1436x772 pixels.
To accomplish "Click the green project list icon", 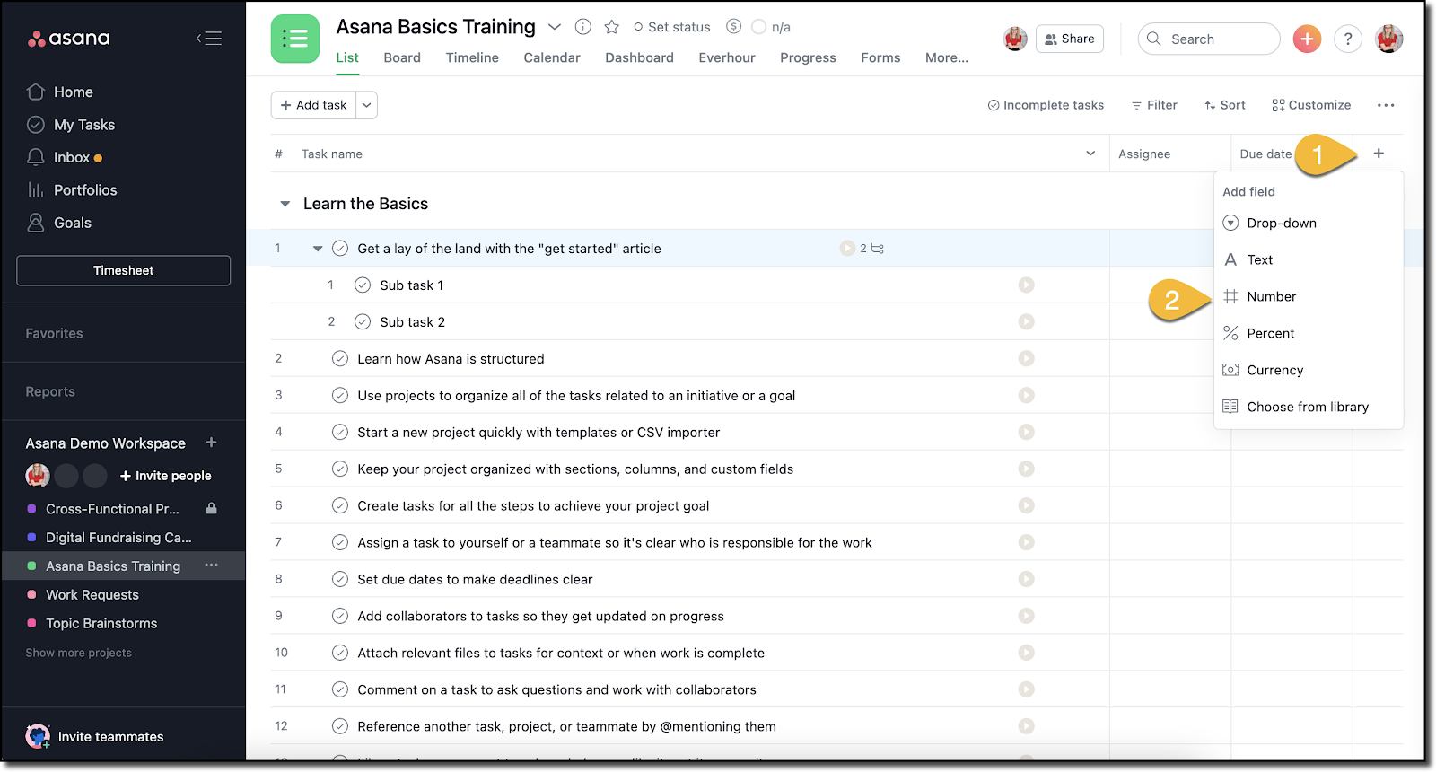I will (295, 39).
